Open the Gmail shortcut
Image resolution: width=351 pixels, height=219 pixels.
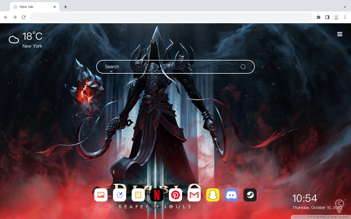(194, 195)
